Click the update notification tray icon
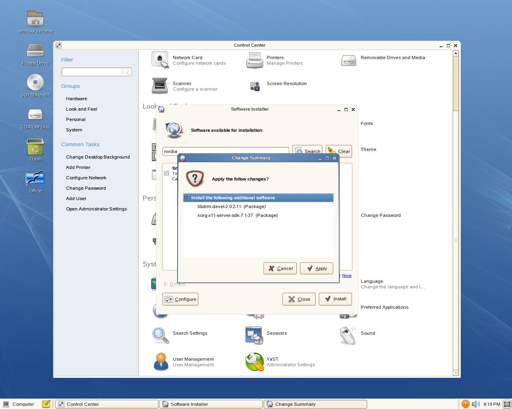This screenshot has width=512, height=409. click(x=466, y=404)
